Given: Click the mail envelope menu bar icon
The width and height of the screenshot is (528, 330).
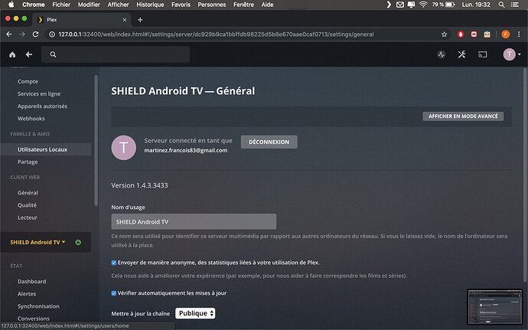Looking at the screenshot, I should pyautogui.click(x=399, y=5).
